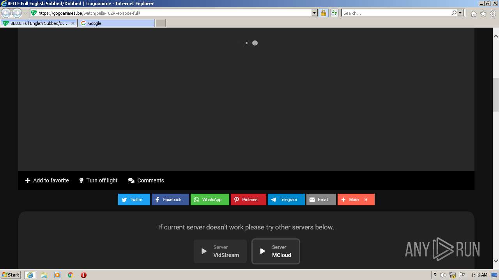The image size is (499, 280).
Task: Click the scrollbar down arrow
Action: coord(496,261)
